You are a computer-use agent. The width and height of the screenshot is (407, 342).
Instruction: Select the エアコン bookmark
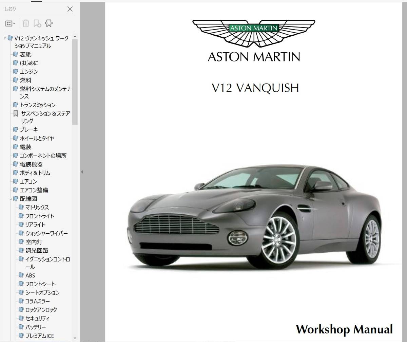28,182
